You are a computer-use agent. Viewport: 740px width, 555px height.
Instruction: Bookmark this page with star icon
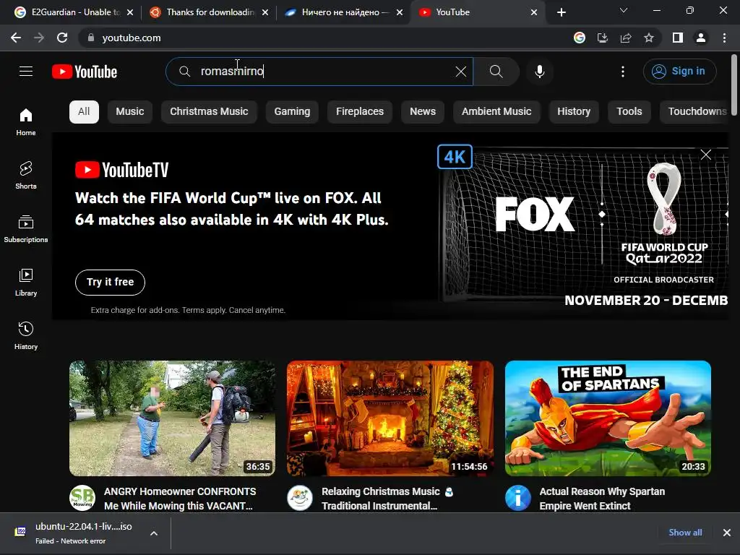click(x=649, y=38)
